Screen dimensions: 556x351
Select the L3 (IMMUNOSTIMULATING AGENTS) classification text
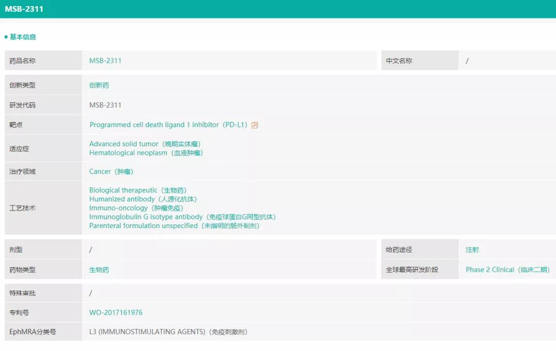(168, 332)
